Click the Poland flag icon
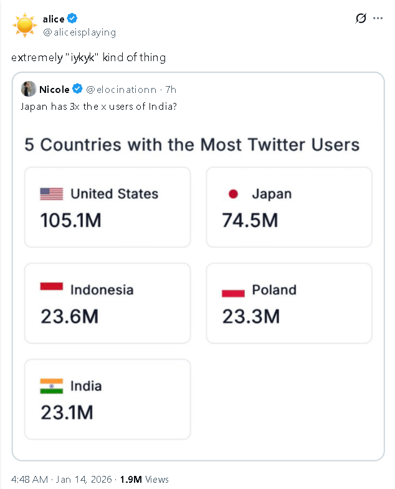 pyautogui.click(x=234, y=293)
